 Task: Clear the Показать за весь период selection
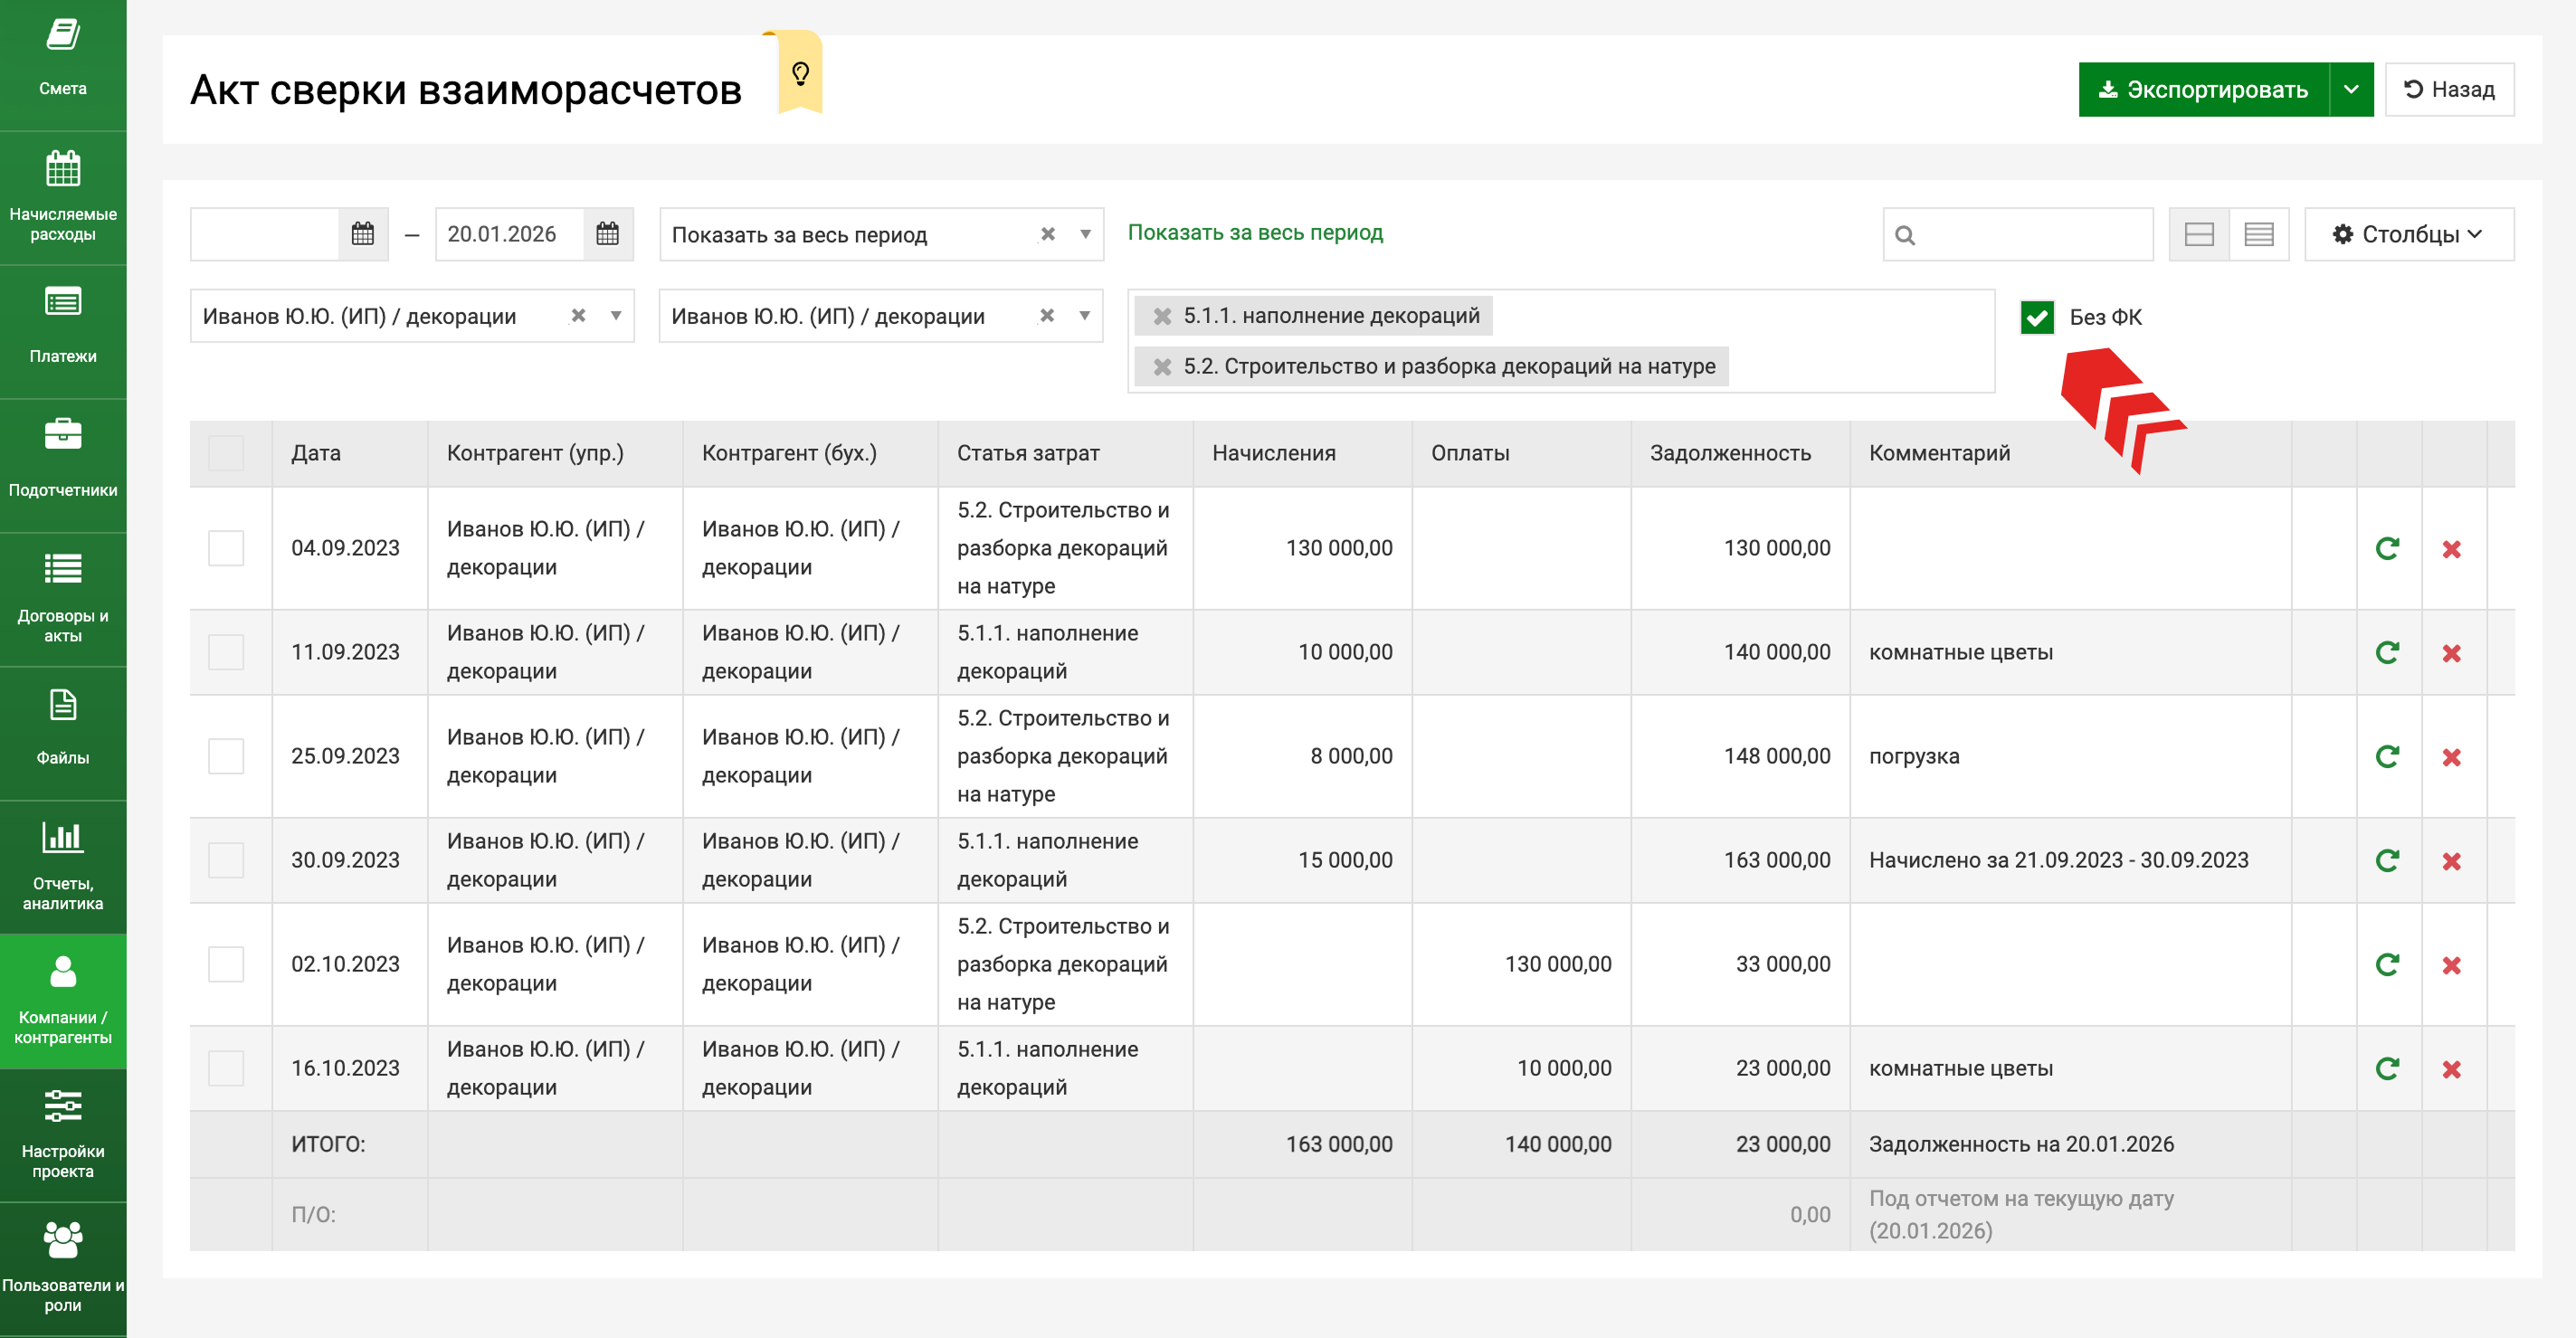click(x=1047, y=234)
